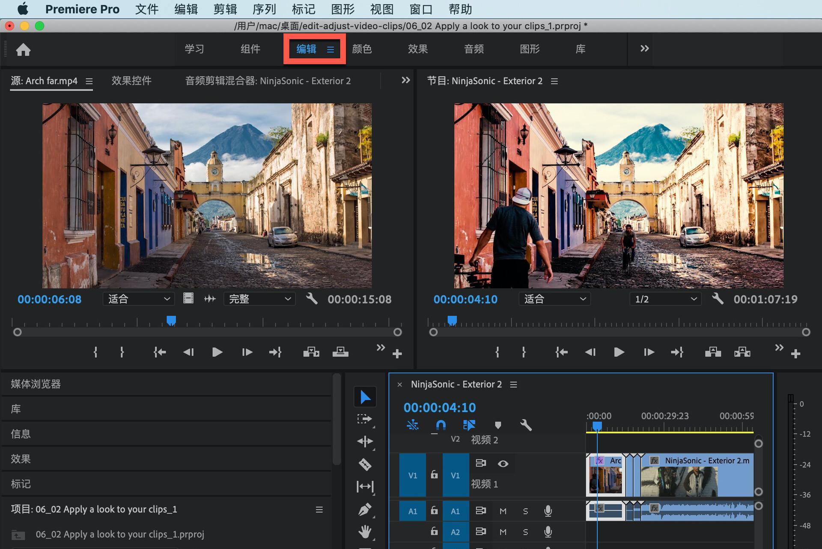The width and height of the screenshot is (822, 549).
Task: Select the Selection arrow tool
Action: (365, 397)
